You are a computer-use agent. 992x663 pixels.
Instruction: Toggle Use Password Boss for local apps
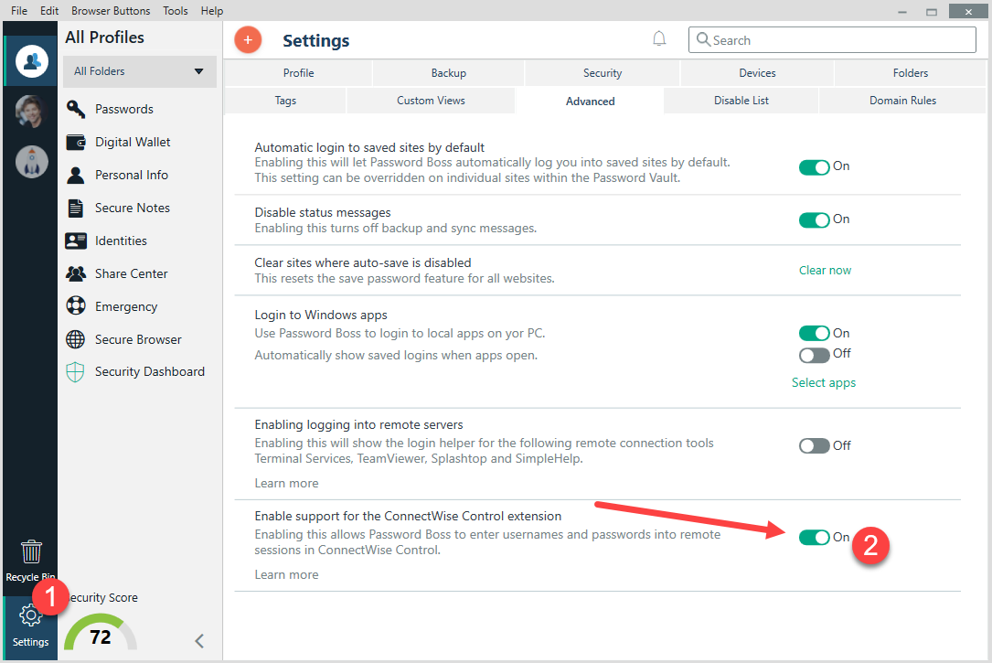[x=815, y=334]
